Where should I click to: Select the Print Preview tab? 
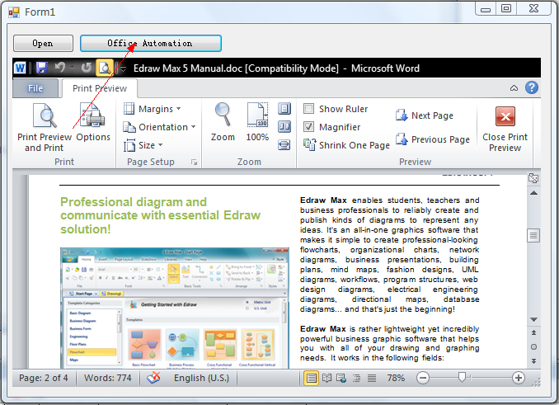coord(99,88)
